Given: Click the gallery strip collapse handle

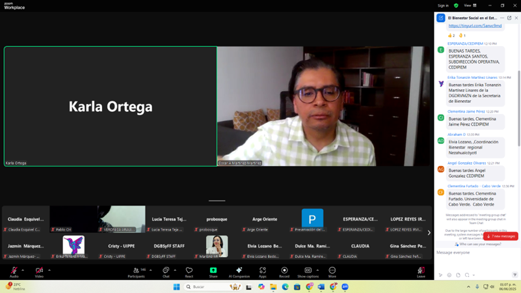Looking at the screenshot, I should (217, 201).
